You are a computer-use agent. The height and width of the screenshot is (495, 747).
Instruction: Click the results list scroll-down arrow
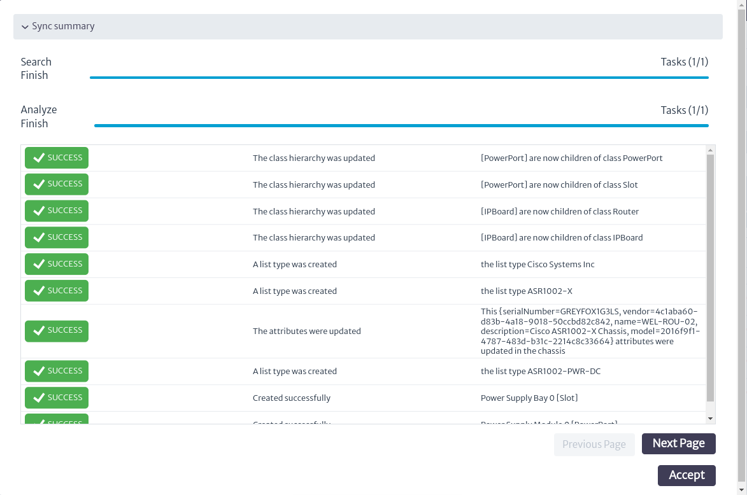(710, 419)
